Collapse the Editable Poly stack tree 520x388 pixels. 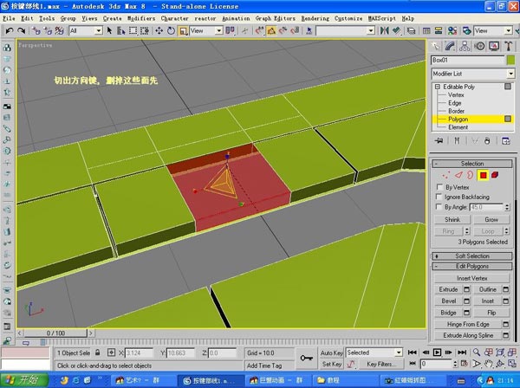click(438, 87)
